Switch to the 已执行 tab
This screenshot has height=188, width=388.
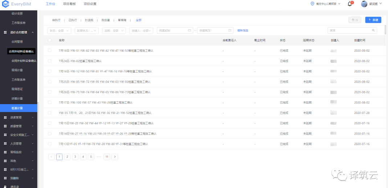pos(73,20)
